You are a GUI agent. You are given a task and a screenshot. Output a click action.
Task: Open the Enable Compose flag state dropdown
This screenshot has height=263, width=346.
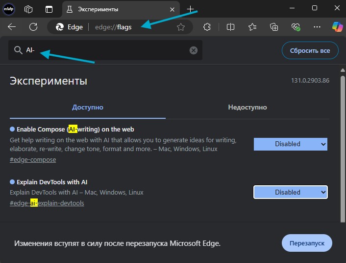pyautogui.click(x=290, y=144)
